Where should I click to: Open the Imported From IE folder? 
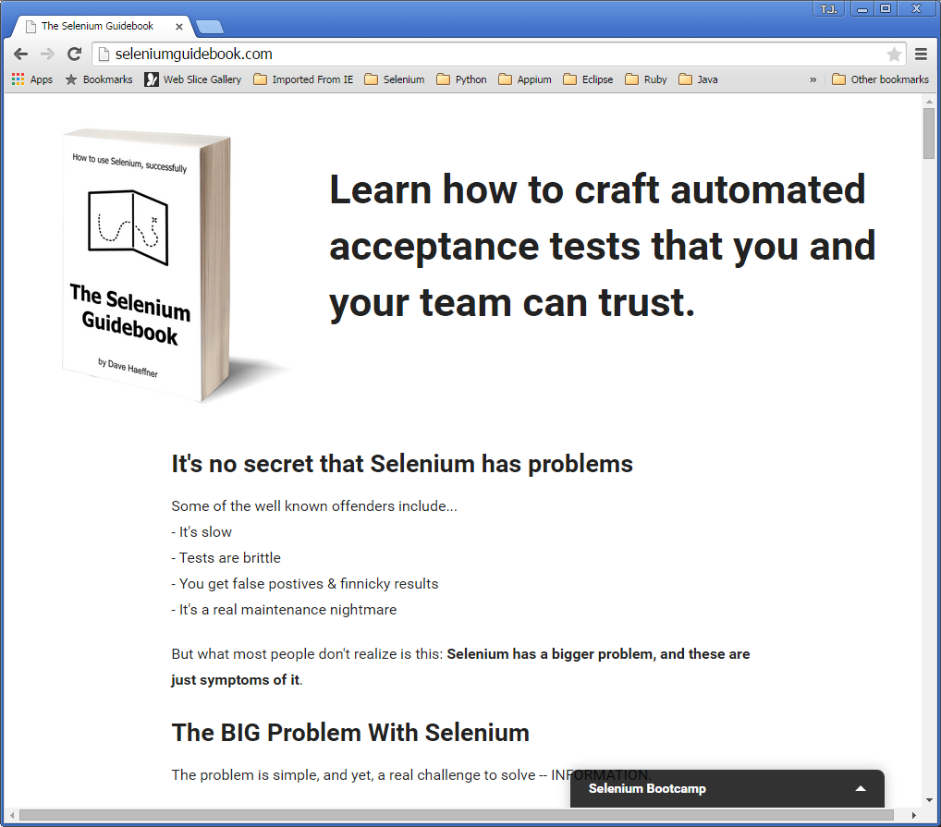point(303,79)
